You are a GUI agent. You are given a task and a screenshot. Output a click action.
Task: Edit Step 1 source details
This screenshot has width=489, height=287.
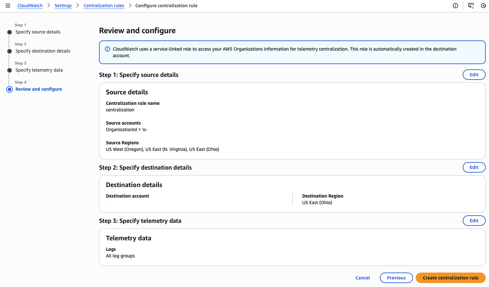(474, 75)
